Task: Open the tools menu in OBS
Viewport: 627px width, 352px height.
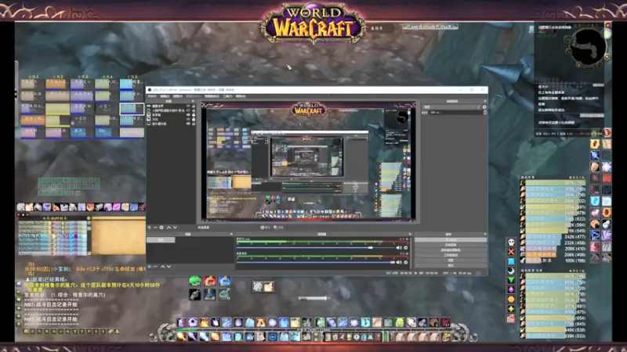Action: pos(227,96)
